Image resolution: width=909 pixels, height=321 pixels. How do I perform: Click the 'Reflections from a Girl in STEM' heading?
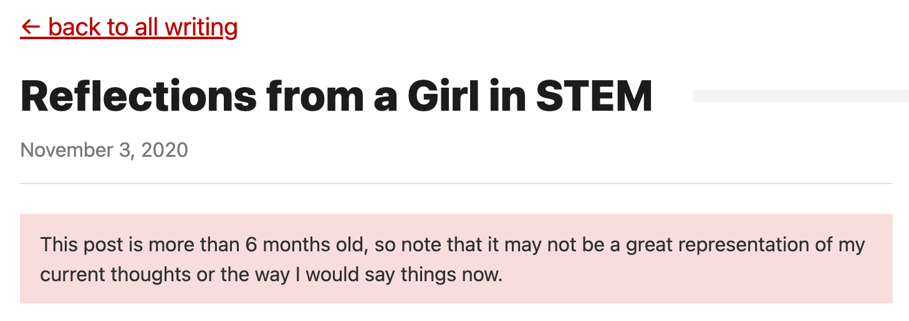[336, 96]
